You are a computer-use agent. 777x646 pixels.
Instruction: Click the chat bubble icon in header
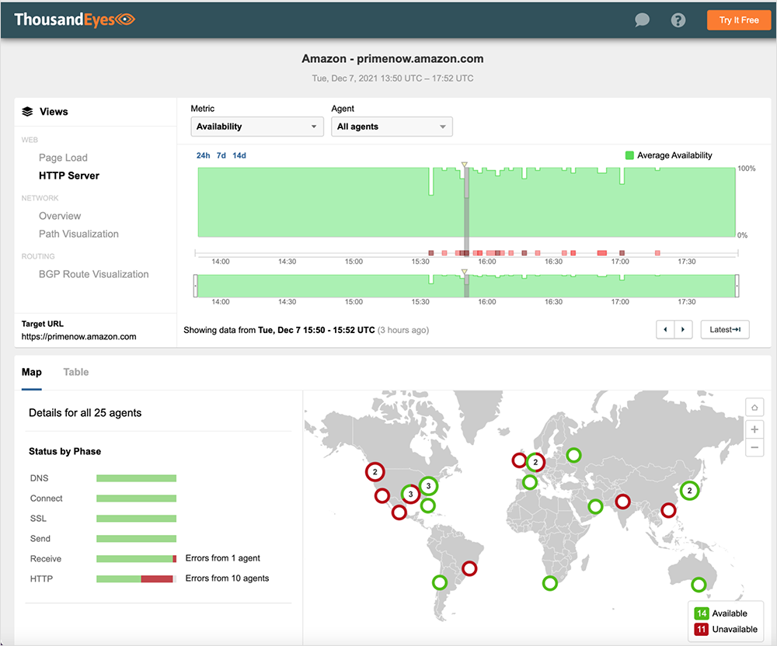(x=642, y=20)
